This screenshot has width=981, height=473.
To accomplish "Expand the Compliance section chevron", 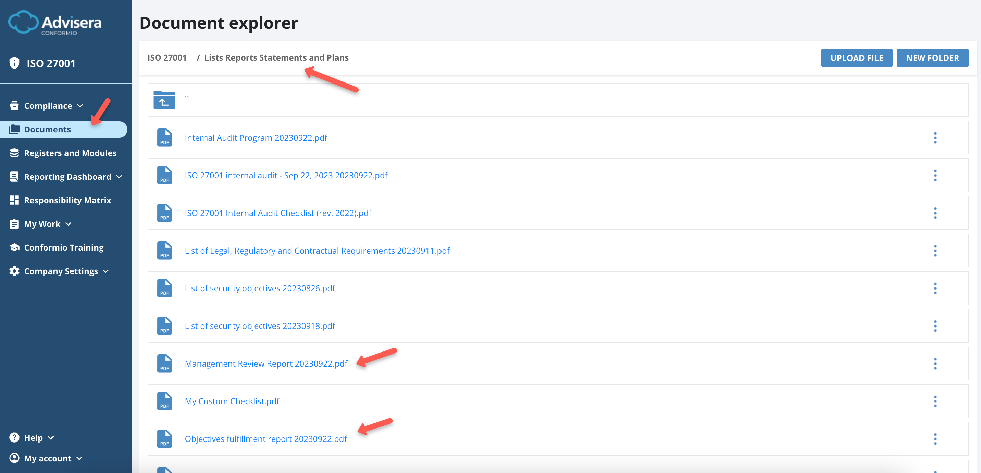I will 80,106.
